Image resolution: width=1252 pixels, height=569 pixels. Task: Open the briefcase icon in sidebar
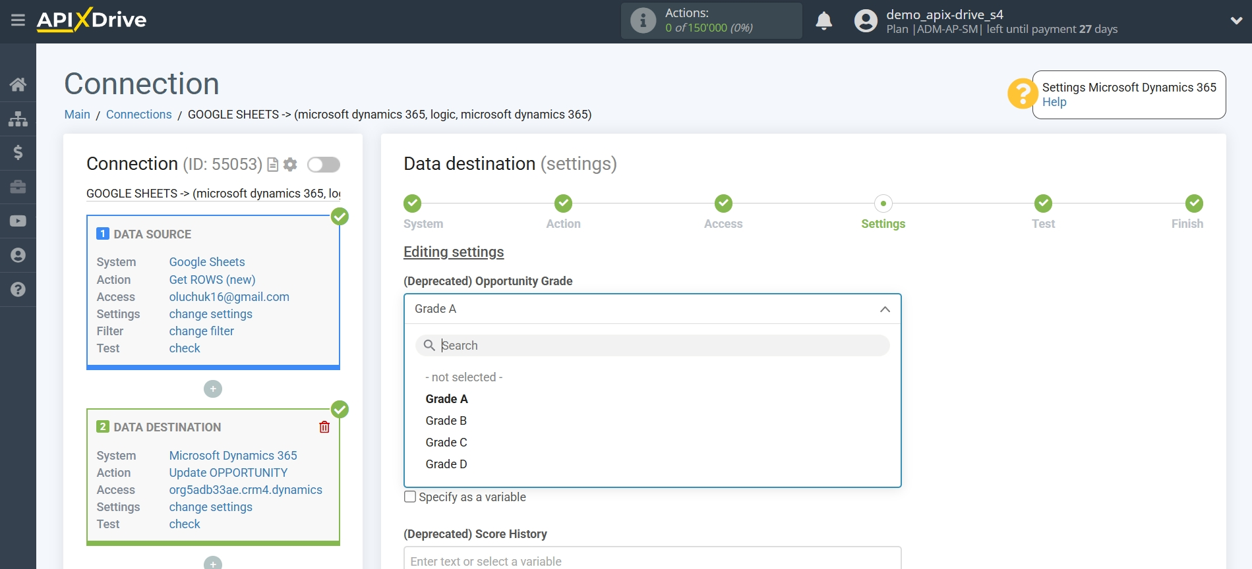tap(18, 187)
